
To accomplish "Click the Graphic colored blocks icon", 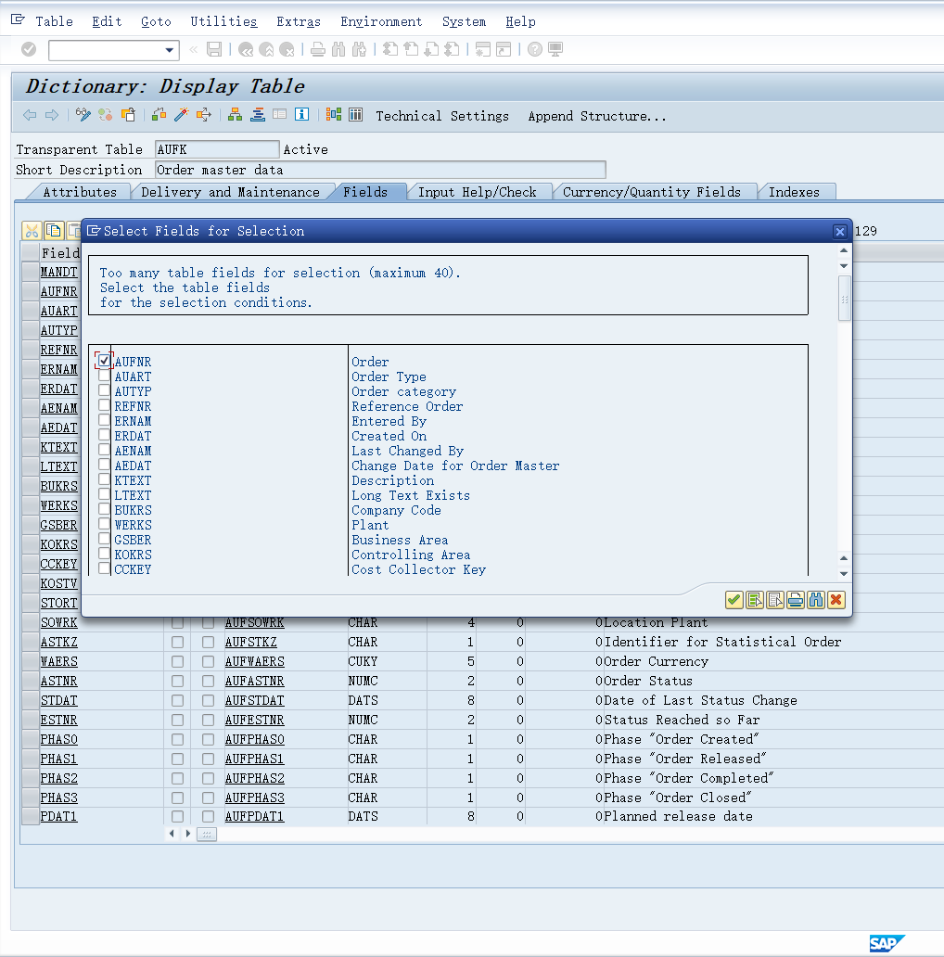I will [334, 115].
